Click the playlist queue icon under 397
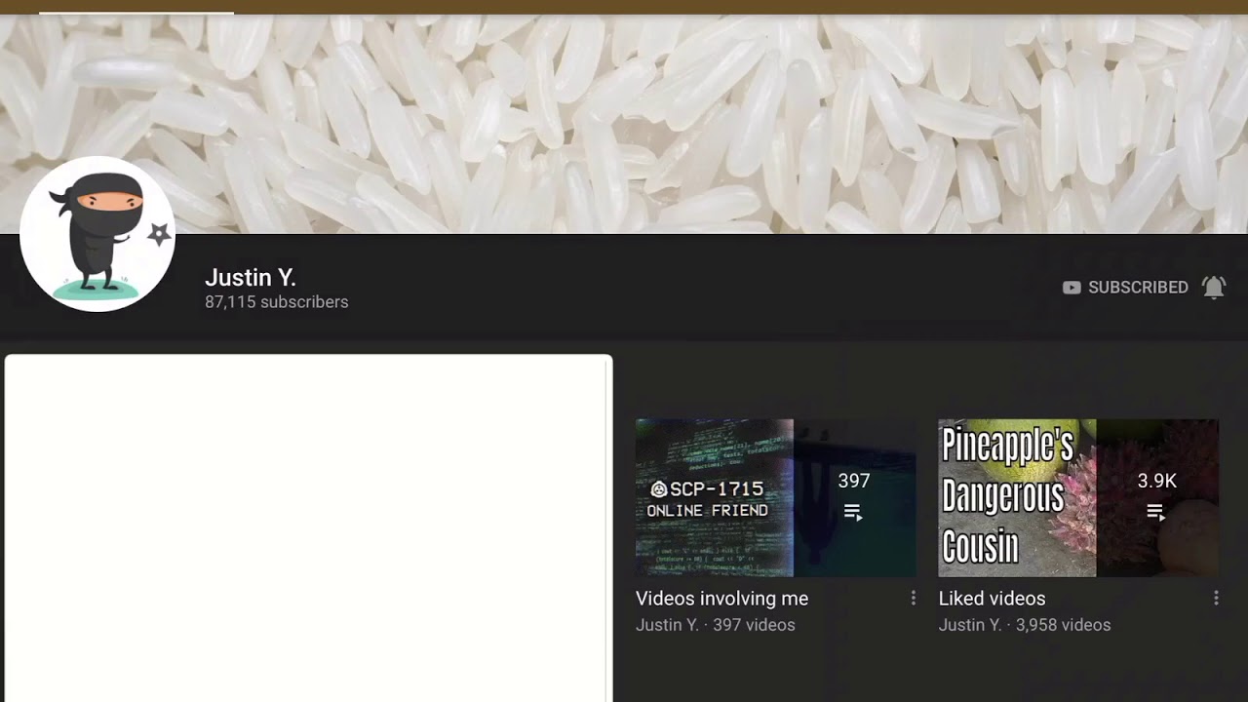Screen dimensions: 1248x702 [x=853, y=513]
